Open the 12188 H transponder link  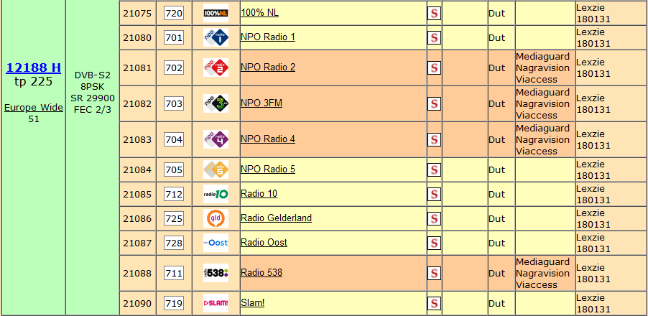(x=34, y=68)
